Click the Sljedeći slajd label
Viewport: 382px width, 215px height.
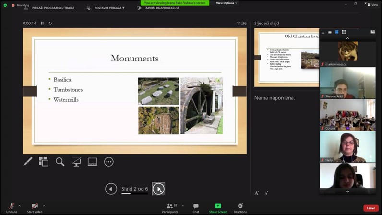pos(266,24)
